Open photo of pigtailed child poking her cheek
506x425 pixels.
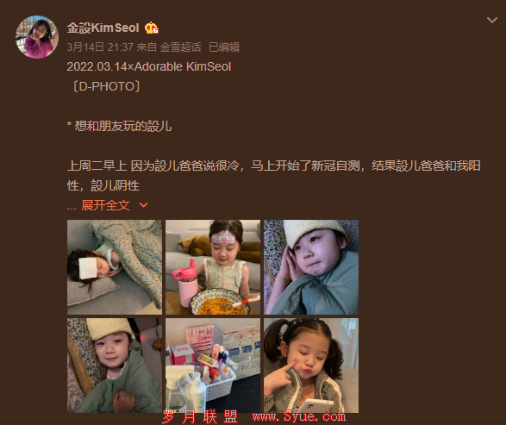pos(311,366)
